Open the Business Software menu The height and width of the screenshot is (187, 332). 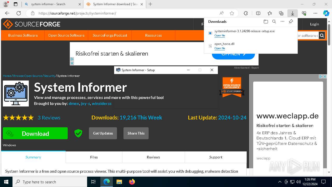23,35
